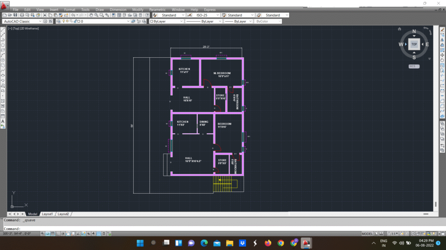Toggle Dynamic Input in the status bar
Viewport: 446px width, 250px height.
(88, 234)
